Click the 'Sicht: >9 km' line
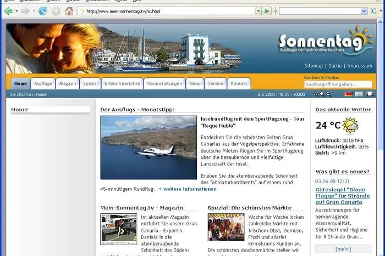The image size is (385, 256). pos(330,153)
